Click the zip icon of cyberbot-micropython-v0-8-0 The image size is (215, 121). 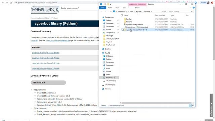tap(125, 30)
